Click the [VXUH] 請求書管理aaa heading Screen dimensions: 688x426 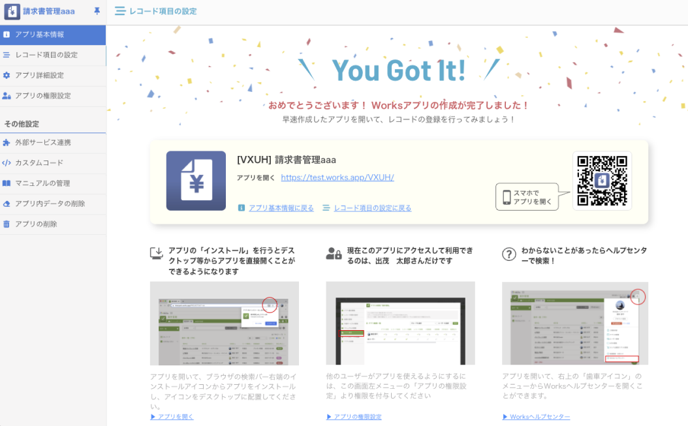[x=287, y=160]
